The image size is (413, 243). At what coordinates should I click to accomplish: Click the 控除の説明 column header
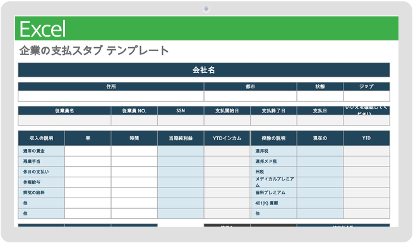pyautogui.click(x=273, y=138)
